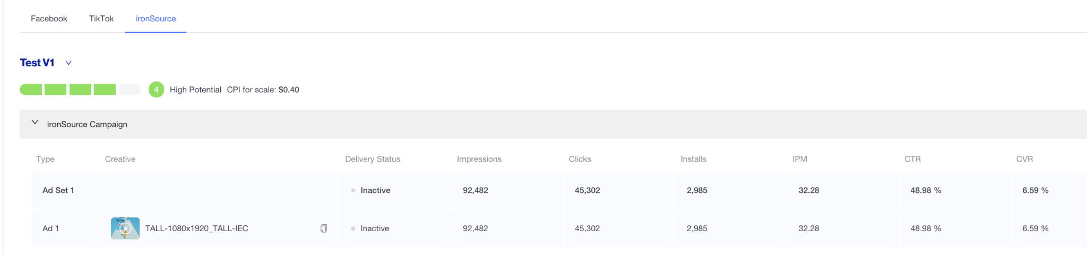Click the green score badge showing 4
The width and height of the screenshot is (1087, 255).
[156, 90]
